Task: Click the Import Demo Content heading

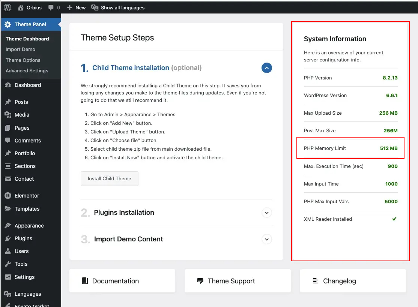Action: (128, 239)
